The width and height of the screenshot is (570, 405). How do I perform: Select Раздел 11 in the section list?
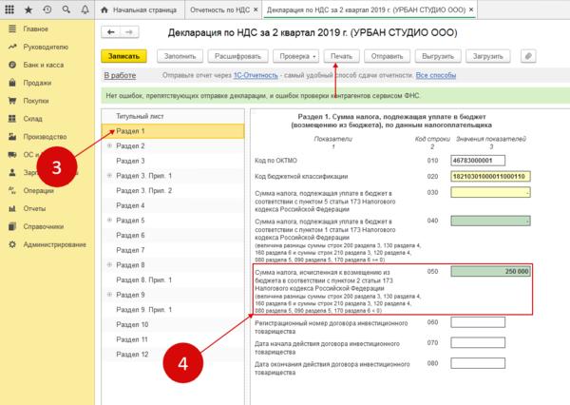pyautogui.click(x=173, y=339)
